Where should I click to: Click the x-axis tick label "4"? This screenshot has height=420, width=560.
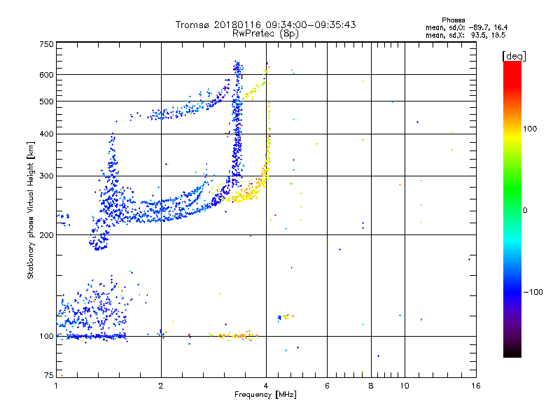pos(266,386)
